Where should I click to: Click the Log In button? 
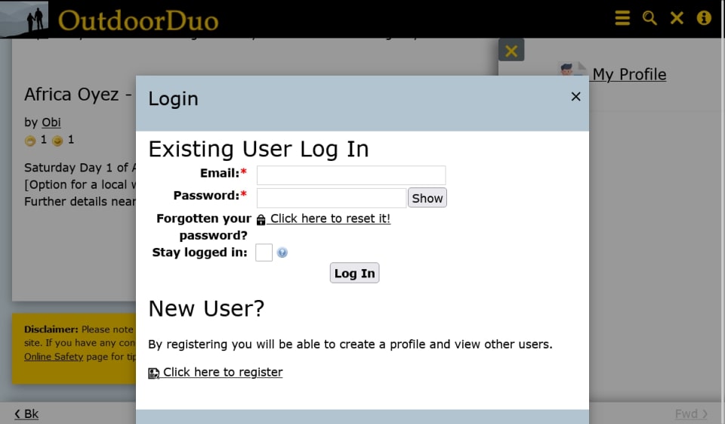point(355,273)
